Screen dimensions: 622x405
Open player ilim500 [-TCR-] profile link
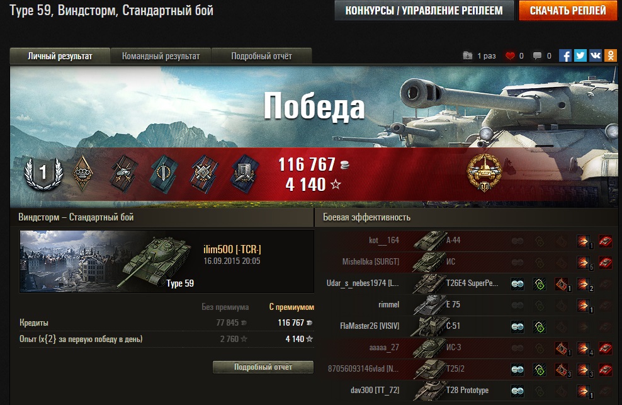pos(232,249)
